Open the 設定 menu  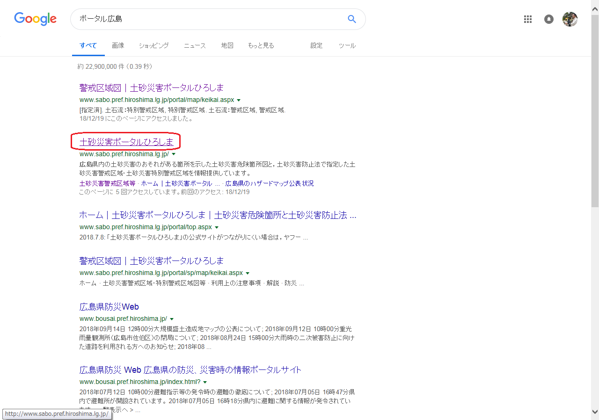click(x=316, y=45)
